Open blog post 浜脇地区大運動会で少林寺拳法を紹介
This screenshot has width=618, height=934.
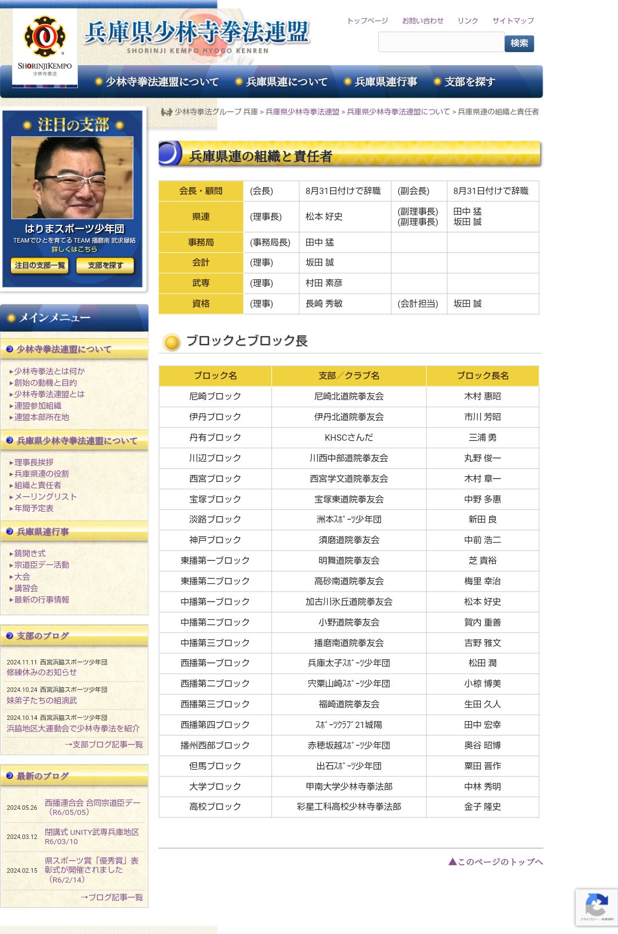coord(73,729)
